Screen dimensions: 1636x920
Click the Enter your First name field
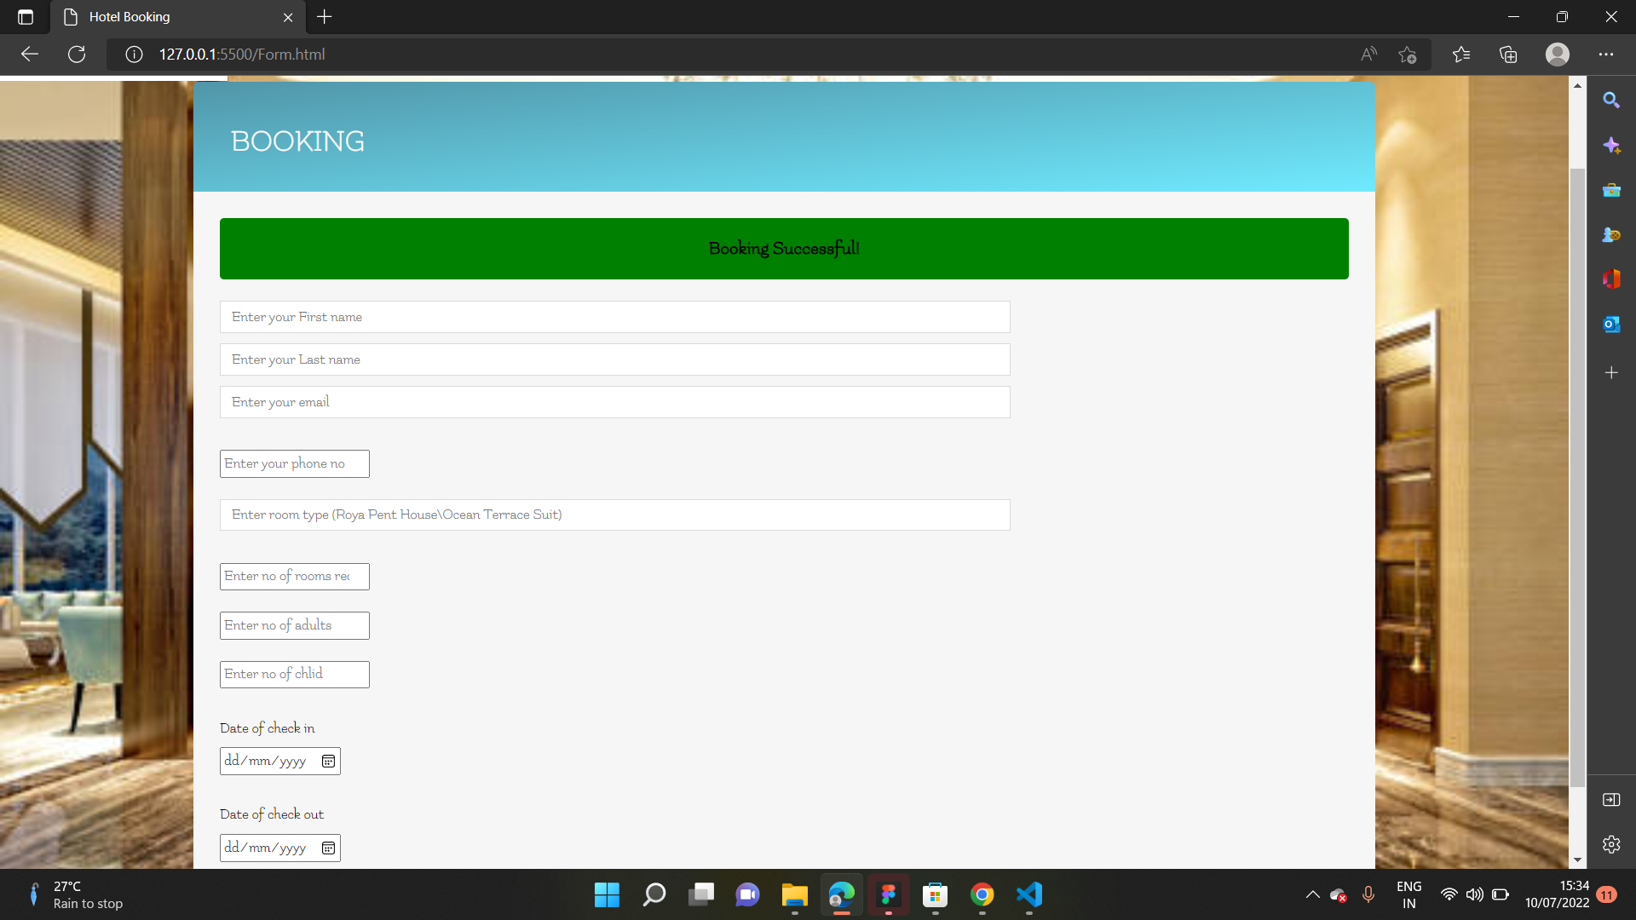pyautogui.click(x=614, y=316)
